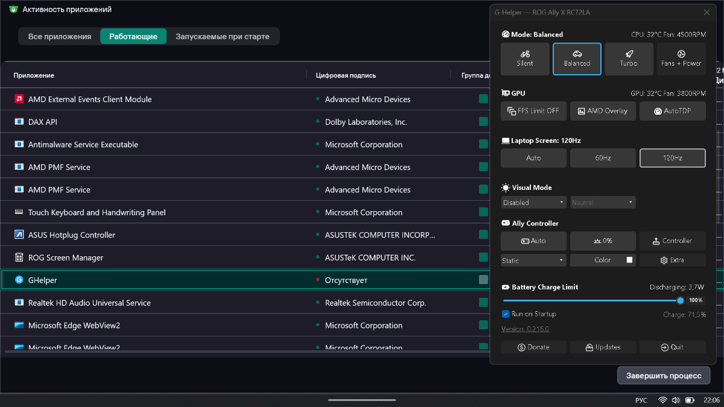This screenshot has height=407, width=724.
Task: Pick a lighting color with the Color button
Action: click(x=603, y=260)
